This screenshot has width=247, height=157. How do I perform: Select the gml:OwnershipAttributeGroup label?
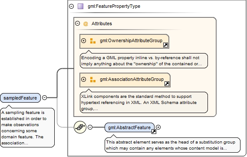tap(131, 40)
